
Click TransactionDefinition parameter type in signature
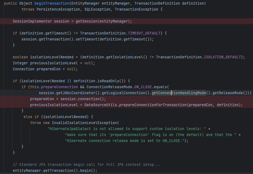pos(157,3)
